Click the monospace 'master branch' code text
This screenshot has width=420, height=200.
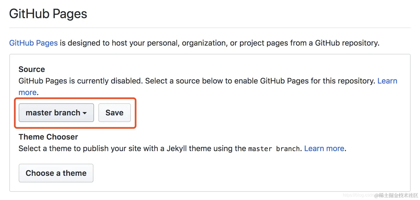274,149
